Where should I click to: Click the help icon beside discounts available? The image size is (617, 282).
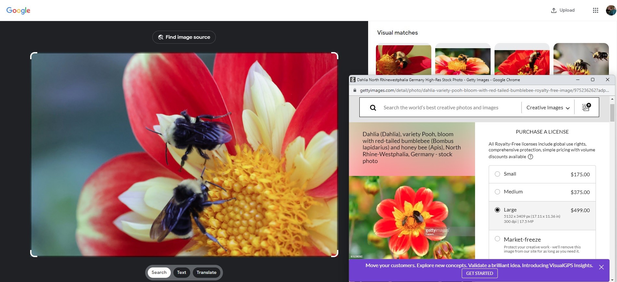click(530, 157)
